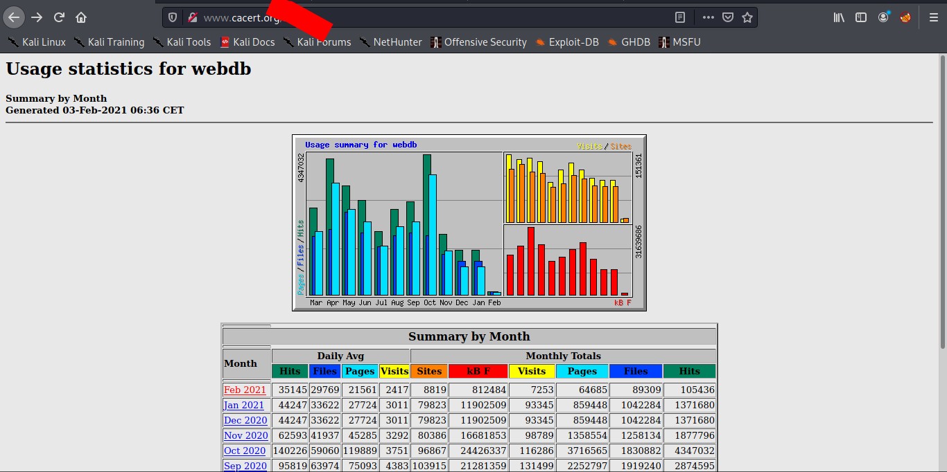This screenshot has height=472, width=947.
Task: Show the sidebars panel icon
Action: (x=861, y=17)
